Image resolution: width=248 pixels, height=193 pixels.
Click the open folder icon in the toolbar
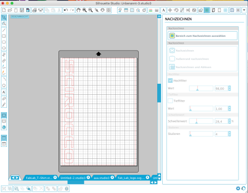[x=10, y=10]
